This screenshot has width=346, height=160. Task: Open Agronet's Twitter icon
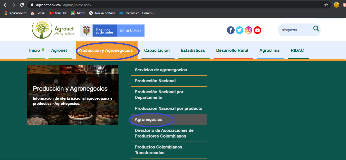pyautogui.click(x=239, y=30)
